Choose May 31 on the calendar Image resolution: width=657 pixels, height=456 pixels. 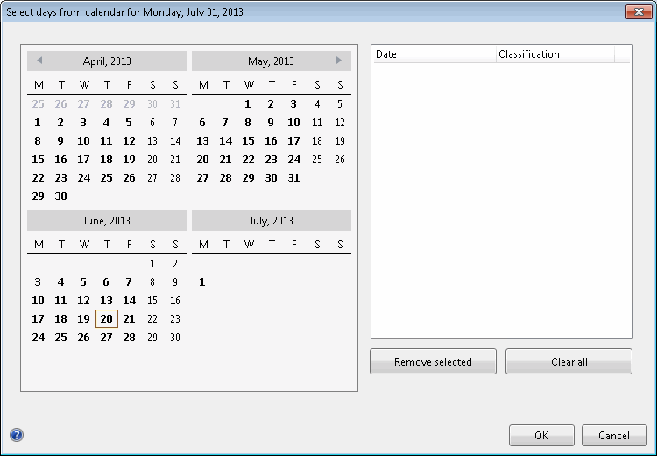point(293,178)
